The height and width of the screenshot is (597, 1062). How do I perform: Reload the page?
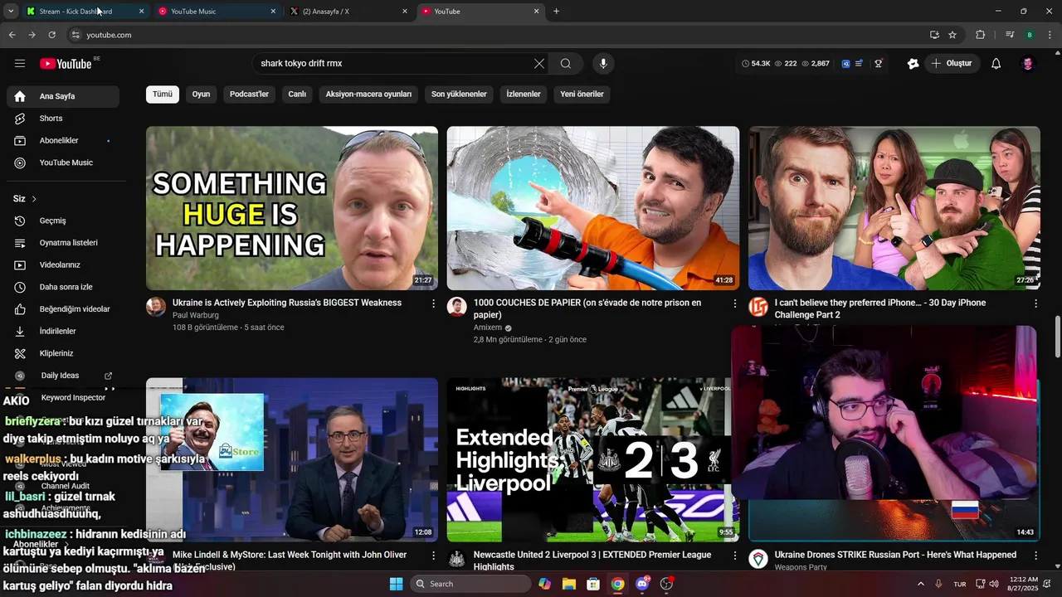(51, 35)
